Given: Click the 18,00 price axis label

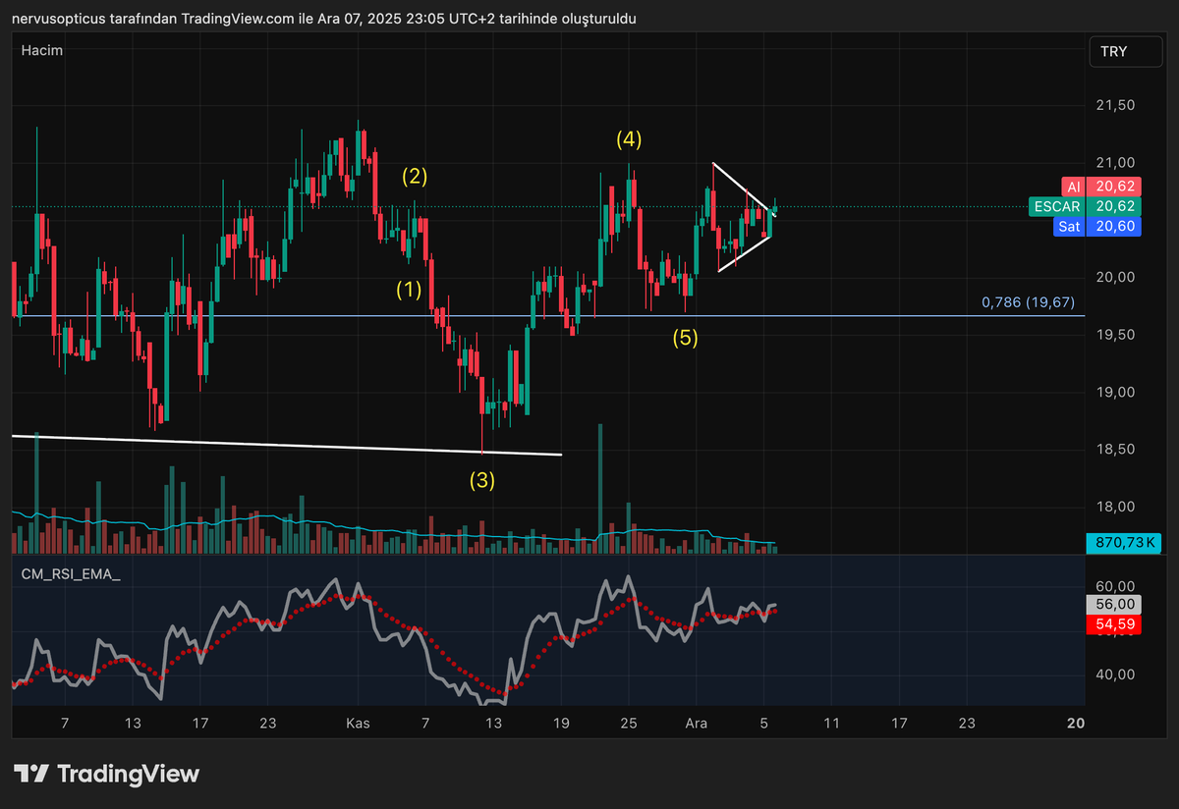Looking at the screenshot, I should click(x=1115, y=507).
